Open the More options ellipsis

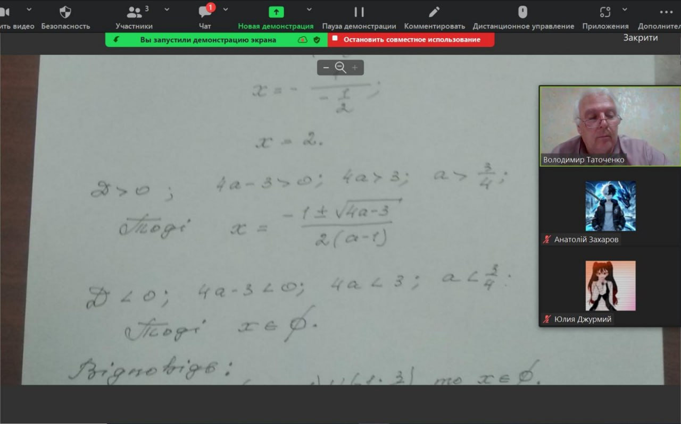click(666, 12)
